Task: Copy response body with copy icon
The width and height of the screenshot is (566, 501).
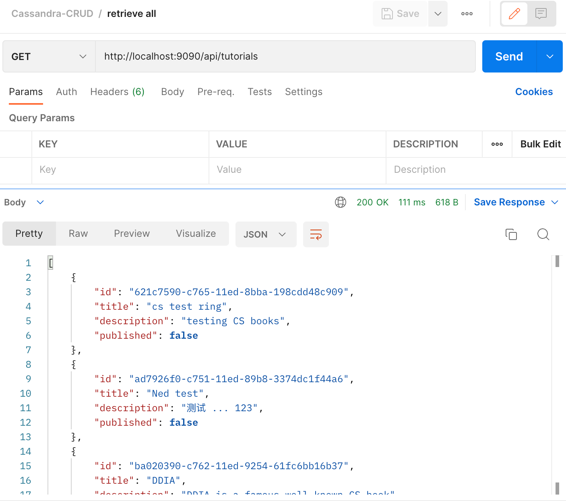Action: (x=511, y=234)
